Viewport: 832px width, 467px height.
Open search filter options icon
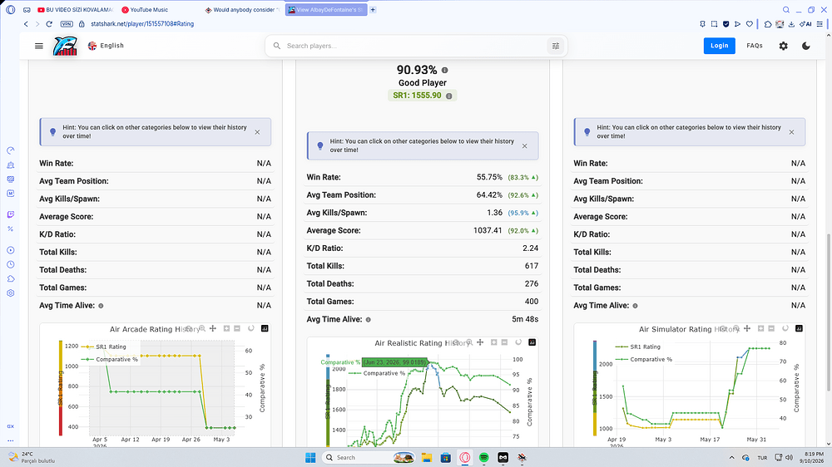(556, 46)
